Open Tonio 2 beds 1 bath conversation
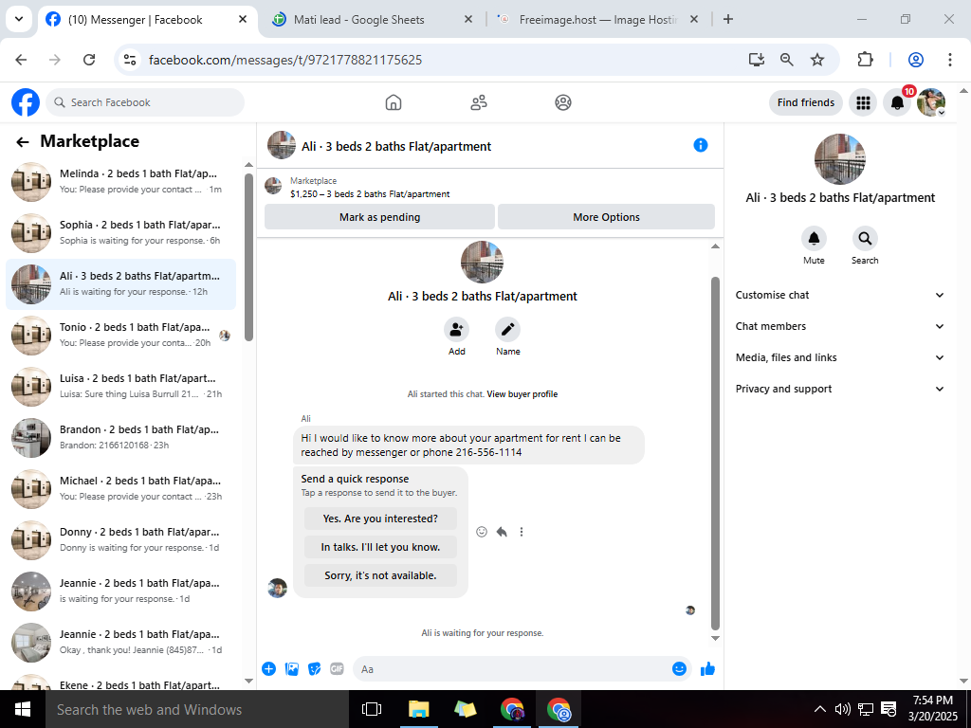Image resolution: width=971 pixels, height=728 pixels. pos(120,335)
